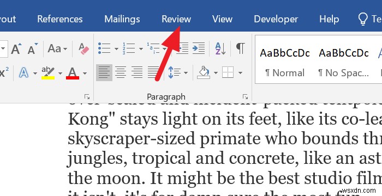Apply shading with paint bucket icon

(204, 72)
